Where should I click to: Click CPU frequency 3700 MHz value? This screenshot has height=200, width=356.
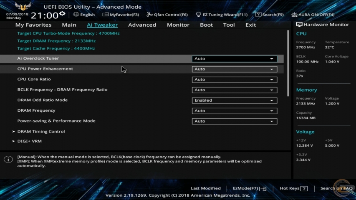[306, 47]
